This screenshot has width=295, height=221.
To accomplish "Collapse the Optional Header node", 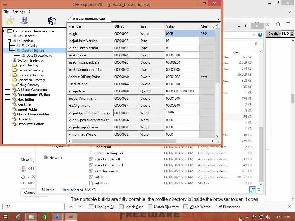I will (x=14, y=51).
